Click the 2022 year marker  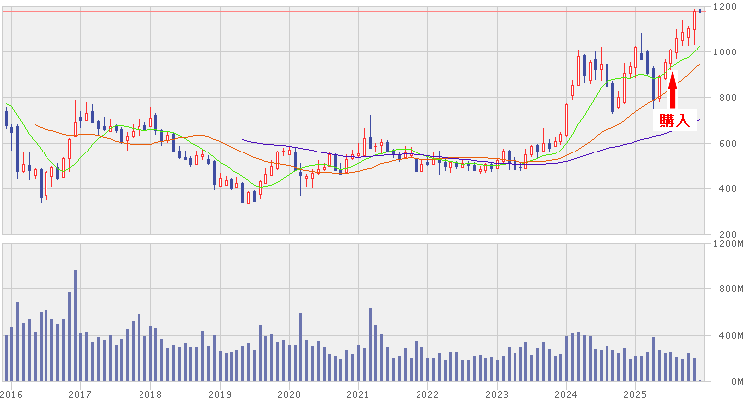(x=427, y=393)
